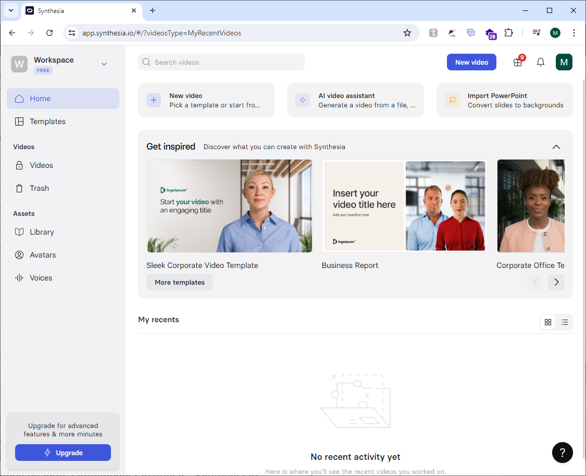The width and height of the screenshot is (586, 476).
Task: Click the plus icon on New video card
Action: [x=154, y=100]
